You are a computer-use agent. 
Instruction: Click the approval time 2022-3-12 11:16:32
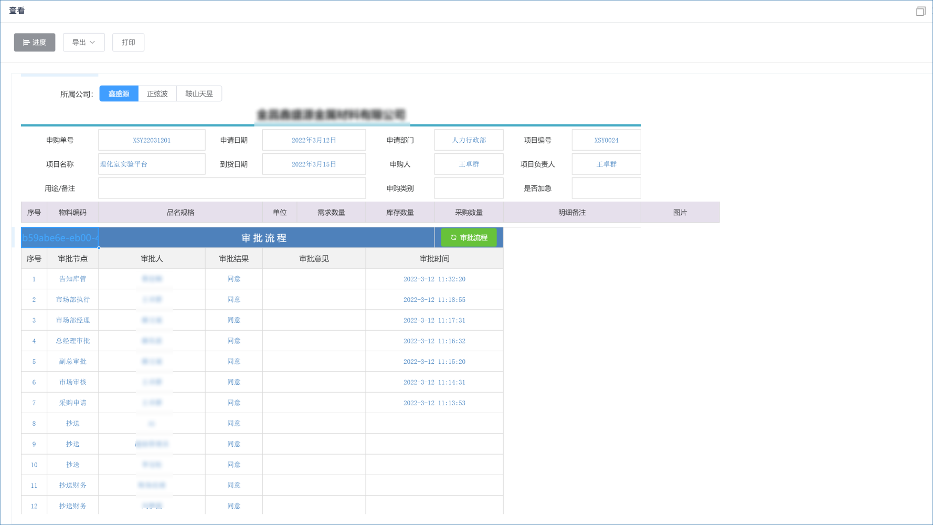pos(434,341)
